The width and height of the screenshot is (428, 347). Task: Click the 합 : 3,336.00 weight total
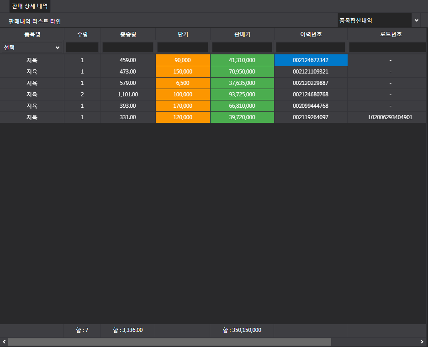point(128,330)
